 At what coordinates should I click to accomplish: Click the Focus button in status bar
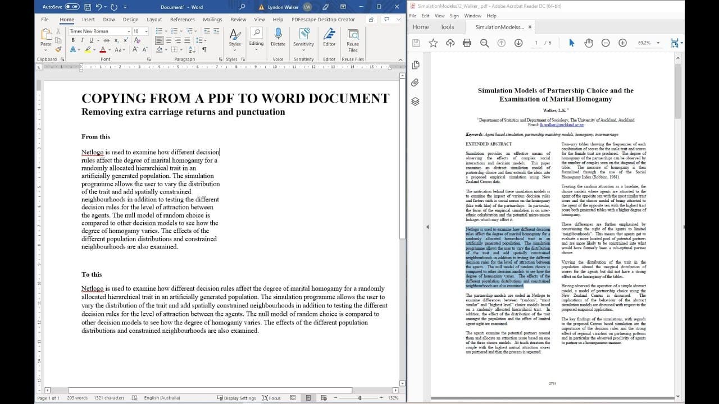tap(271, 398)
